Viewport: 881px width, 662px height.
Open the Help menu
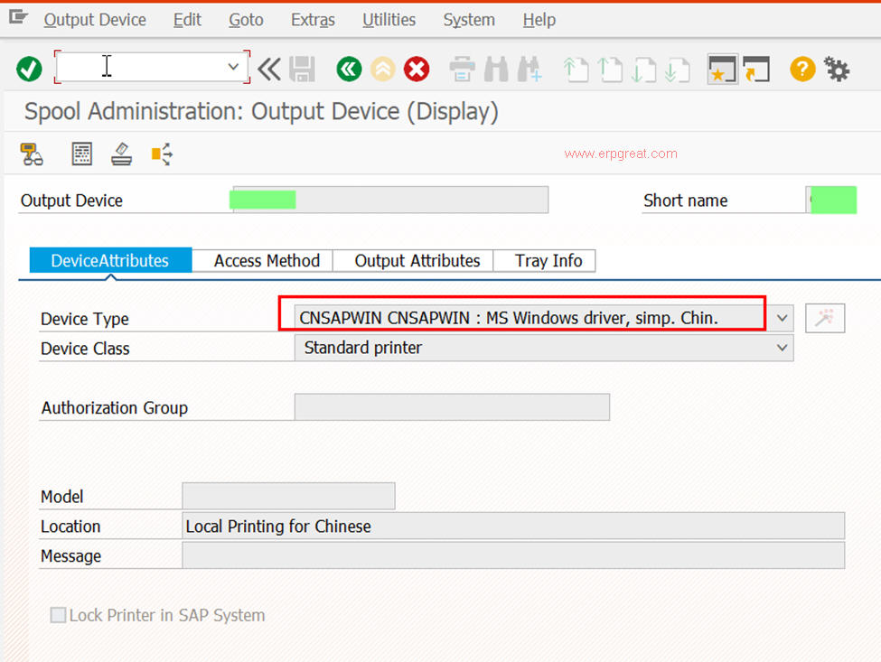pyautogui.click(x=539, y=20)
